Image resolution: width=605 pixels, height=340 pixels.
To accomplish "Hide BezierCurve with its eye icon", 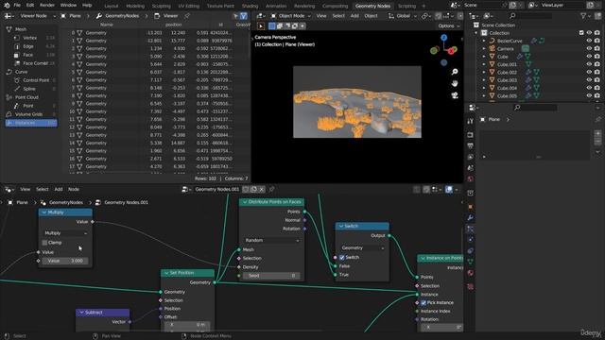I will pos(589,41).
